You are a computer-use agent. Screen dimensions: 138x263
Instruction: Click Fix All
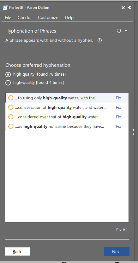pos(122,230)
